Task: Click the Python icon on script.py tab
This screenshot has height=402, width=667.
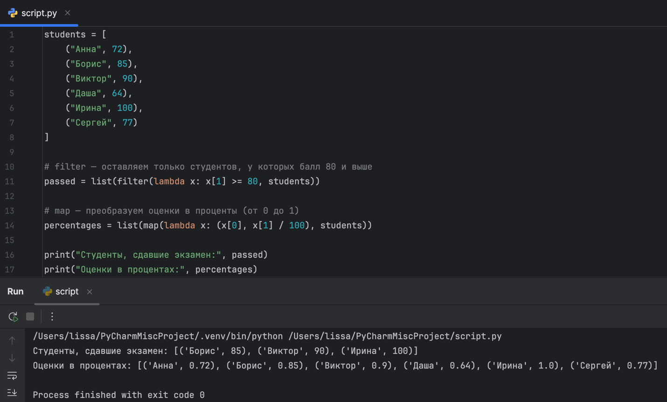Action: (13, 13)
